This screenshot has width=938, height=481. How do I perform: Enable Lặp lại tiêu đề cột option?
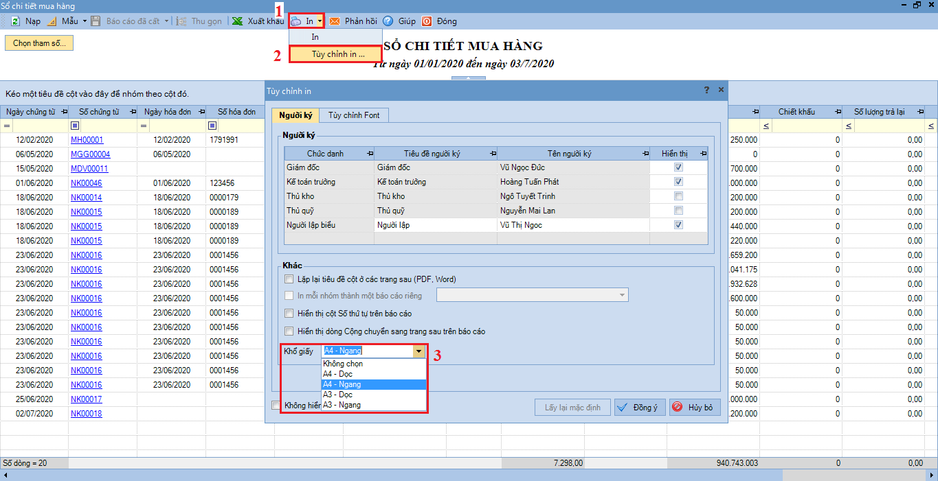point(289,279)
